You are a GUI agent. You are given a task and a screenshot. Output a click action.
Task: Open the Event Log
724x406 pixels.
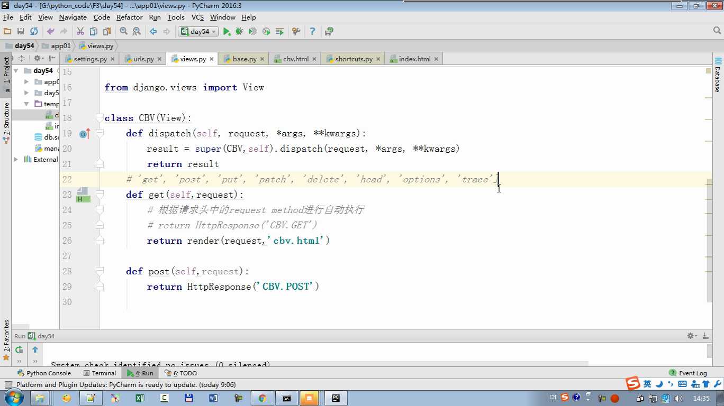[688, 373]
